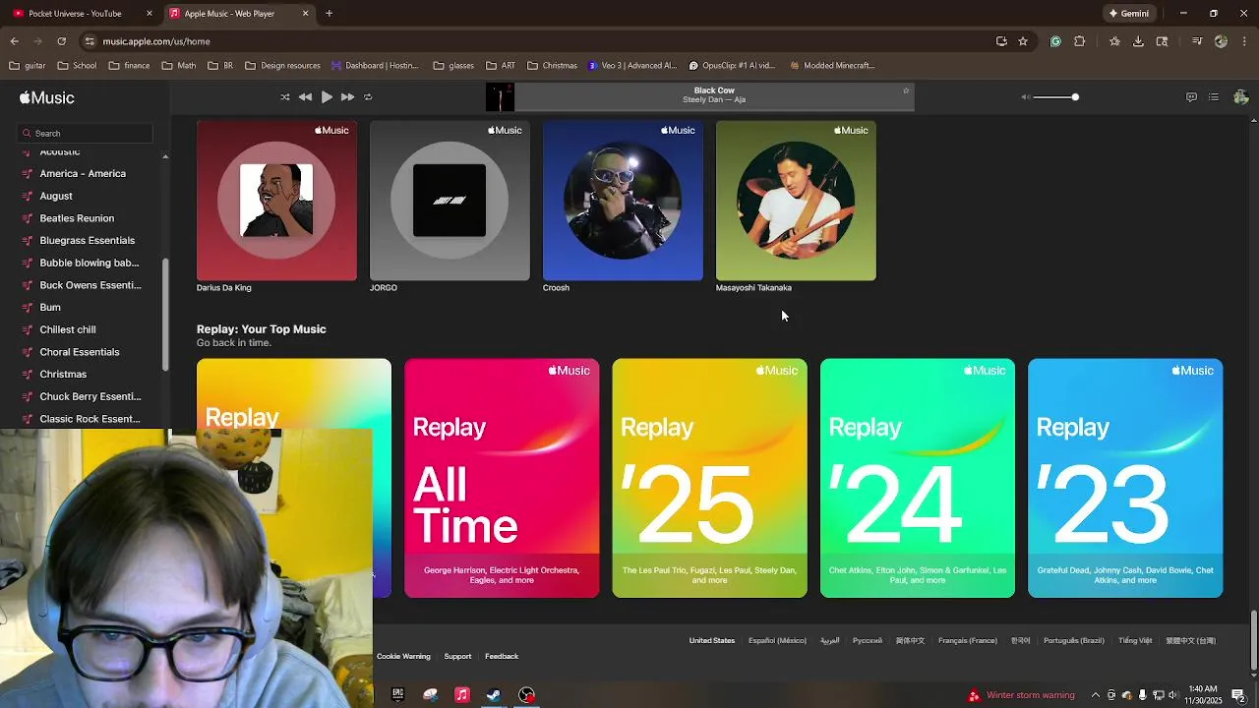Select Français (France) language
The width and height of the screenshot is (1259, 708).
(x=968, y=640)
